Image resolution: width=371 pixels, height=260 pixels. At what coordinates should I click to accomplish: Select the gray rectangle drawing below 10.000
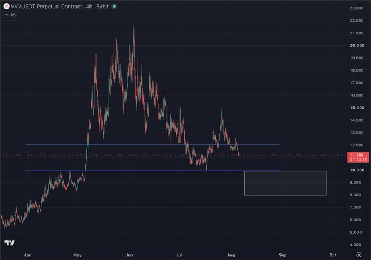click(285, 183)
